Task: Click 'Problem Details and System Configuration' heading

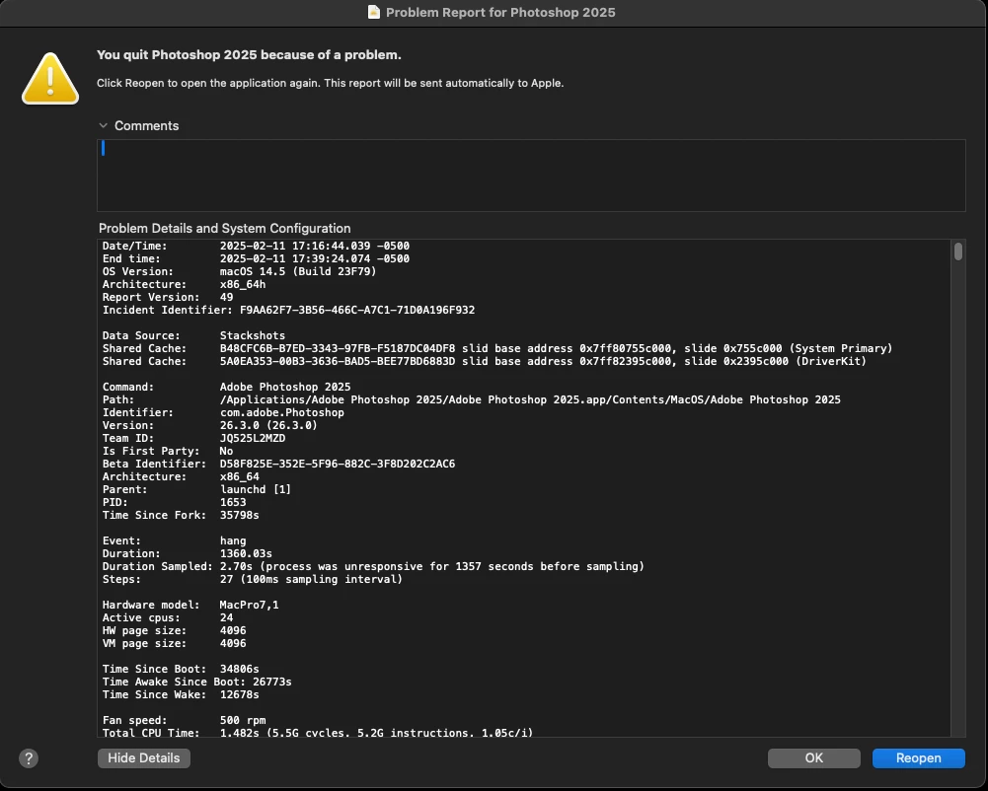Action: pyautogui.click(x=224, y=229)
